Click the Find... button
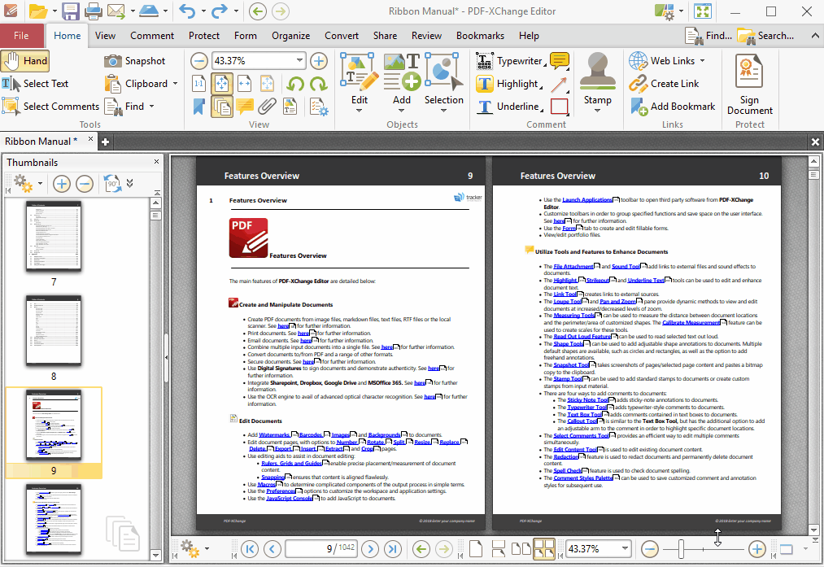824x567 pixels. (x=708, y=36)
